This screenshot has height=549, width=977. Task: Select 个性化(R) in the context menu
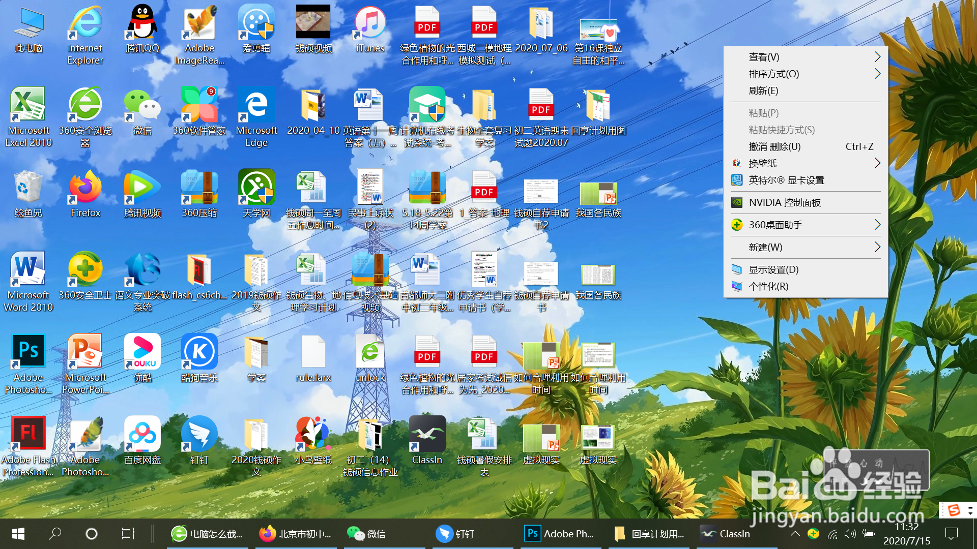pos(768,286)
